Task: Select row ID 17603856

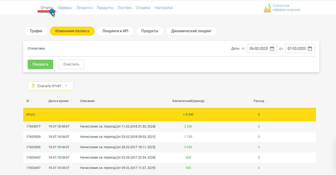Action: pyautogui.click(x=34, y=147)
